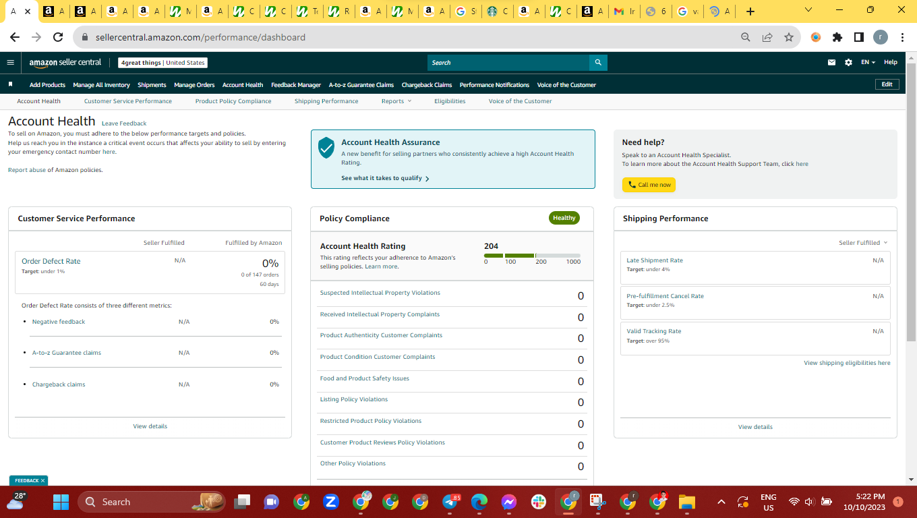Screen dimensions: 917x518
Task: Click the phone Call me now button
Action: tap(649, 185)
